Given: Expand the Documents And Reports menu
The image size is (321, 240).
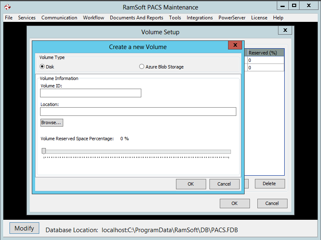Looking at the screenshot, I should point(136,18).
